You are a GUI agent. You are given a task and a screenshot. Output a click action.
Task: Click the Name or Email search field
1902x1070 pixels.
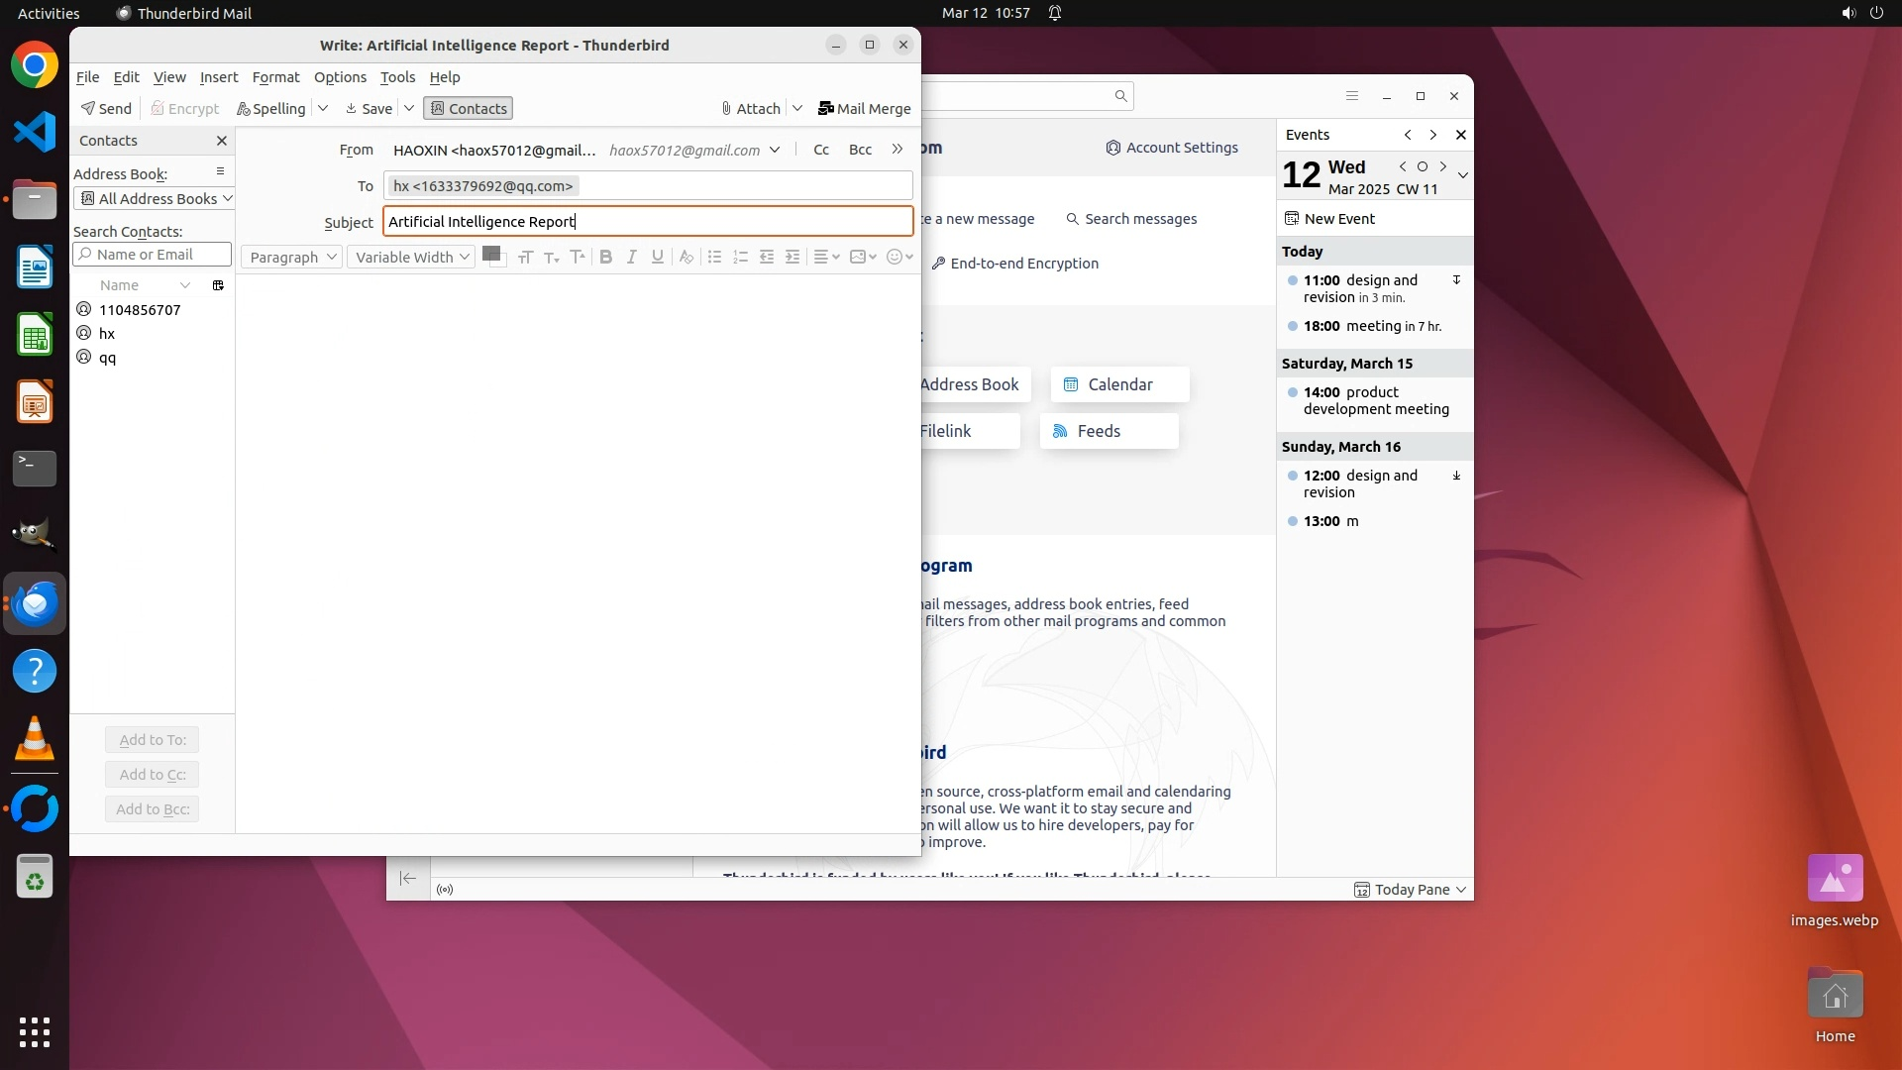153,255
